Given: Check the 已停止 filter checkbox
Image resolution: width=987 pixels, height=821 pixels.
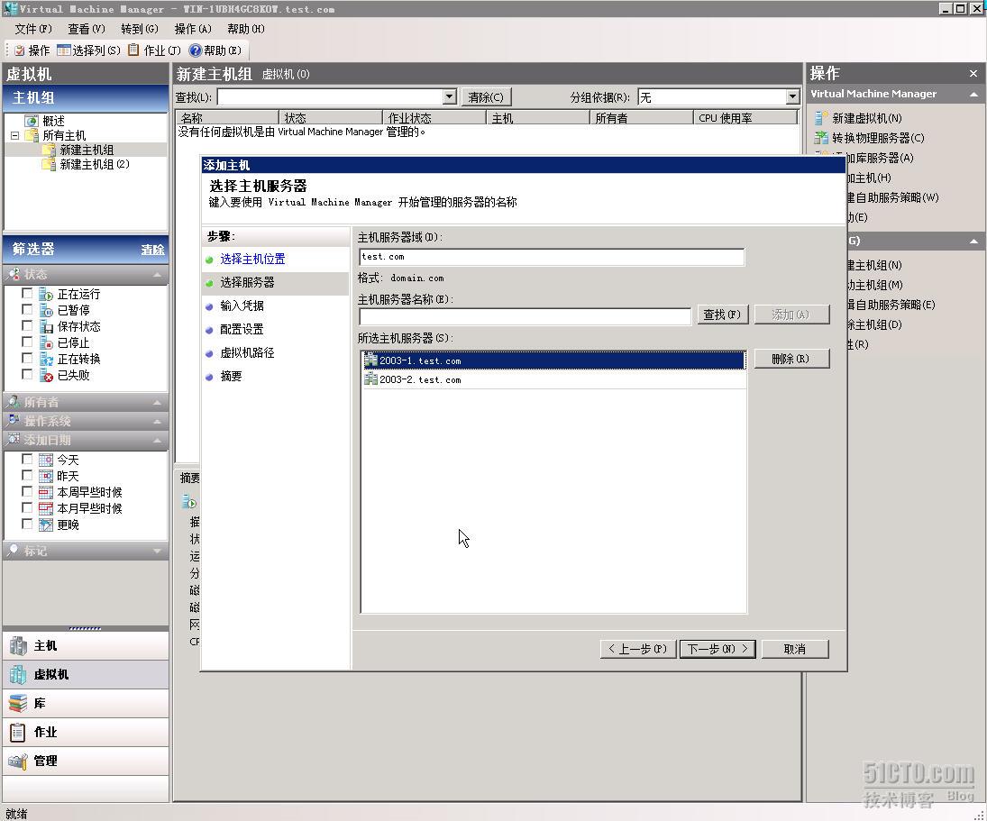Looking at the screenshot, I should pyautogui.click(x=27, y=342).
